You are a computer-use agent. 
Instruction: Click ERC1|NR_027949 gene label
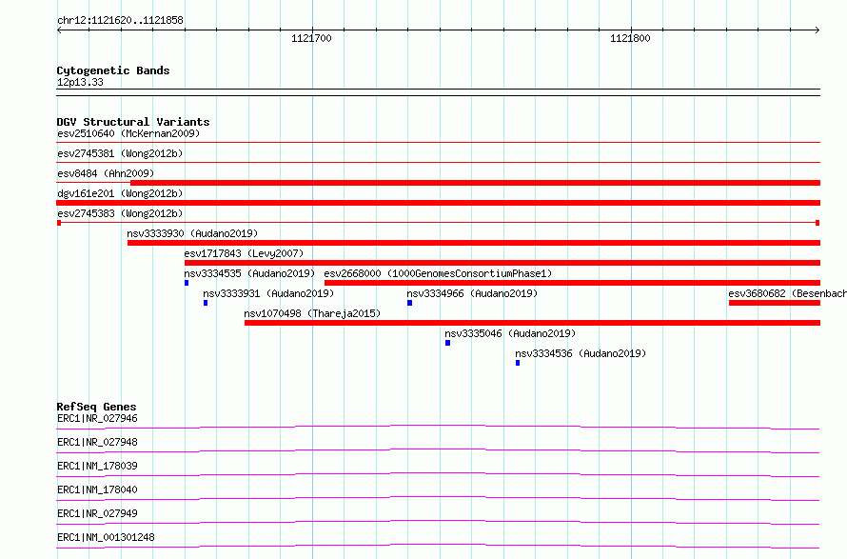click(x=97, y=513)
